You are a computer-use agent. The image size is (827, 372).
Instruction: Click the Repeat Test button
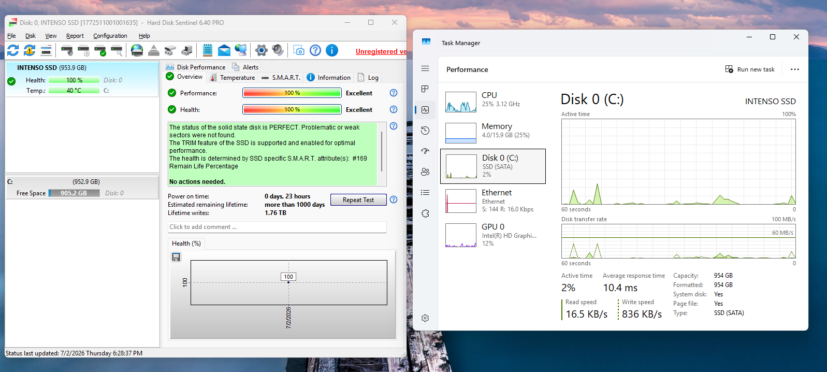(358, 200)
